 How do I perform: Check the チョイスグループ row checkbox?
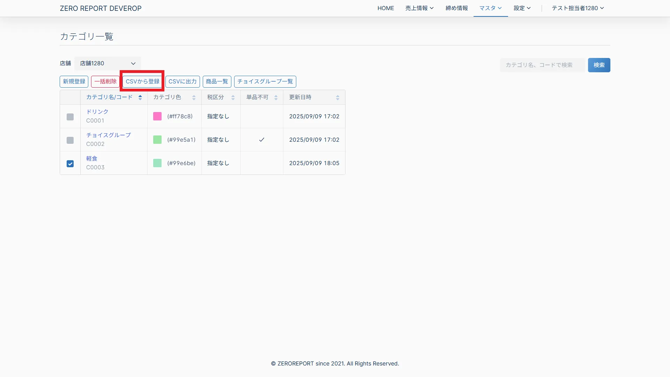(70, 140)
